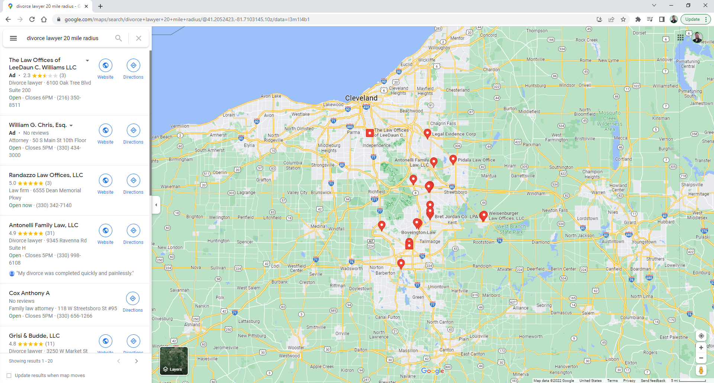
Task: Open Website for LeeDaun C. Williams LLC
Action: pyautogui.click(x=106, y=69)
